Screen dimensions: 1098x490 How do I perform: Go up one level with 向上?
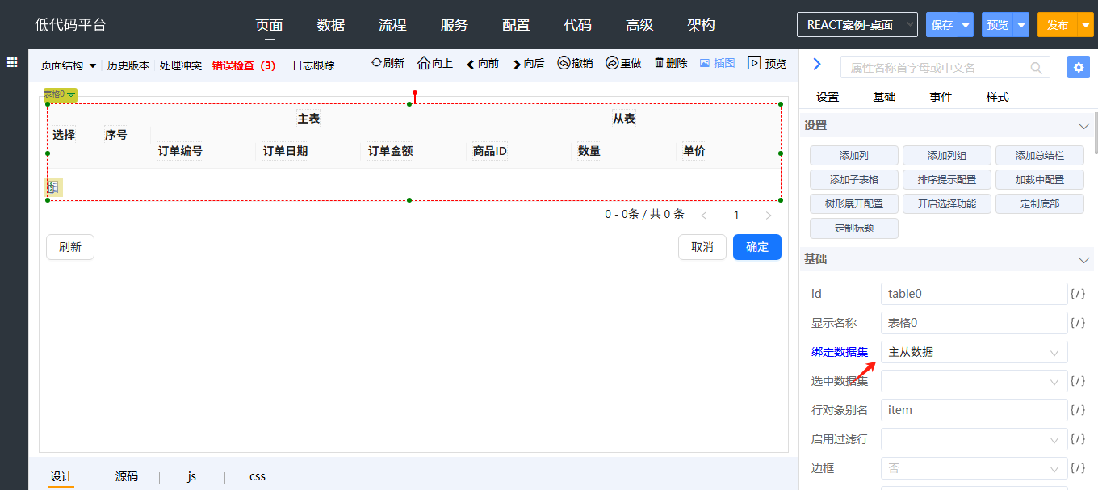coord(434,63)
